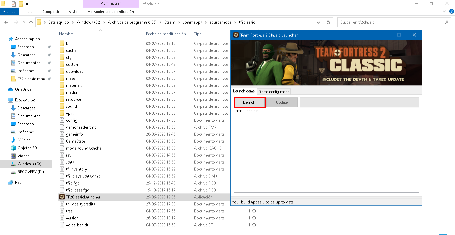This screenshot has height=235, width=455.
Task: Select the Launch game tab
Action: click(244, 91)
